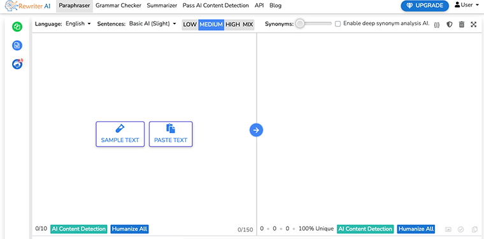This screenshot has height=239, width=484.
Task: Open the Blog menu item
Action: 275,6
